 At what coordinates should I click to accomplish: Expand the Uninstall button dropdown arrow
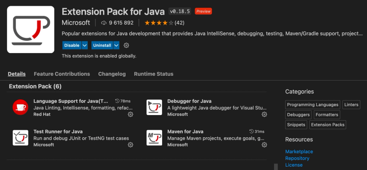tap(116, 45)
